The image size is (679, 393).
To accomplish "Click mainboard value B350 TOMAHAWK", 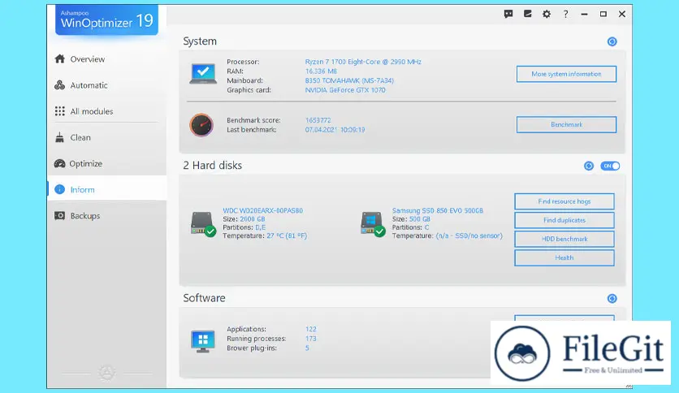I will (x=349, y=80).
